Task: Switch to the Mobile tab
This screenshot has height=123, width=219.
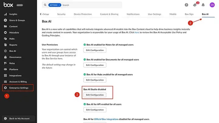Action: click(x=173, y=14)
